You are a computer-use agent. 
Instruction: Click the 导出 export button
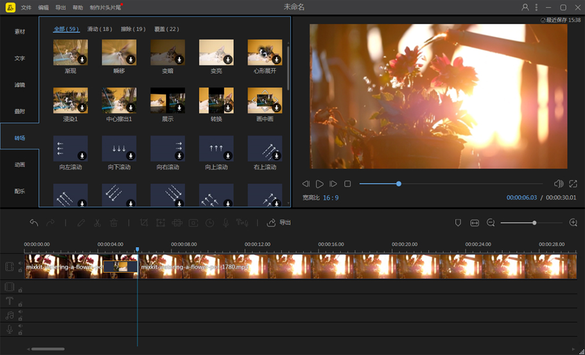pyautogui.click(x=279, y=223)
